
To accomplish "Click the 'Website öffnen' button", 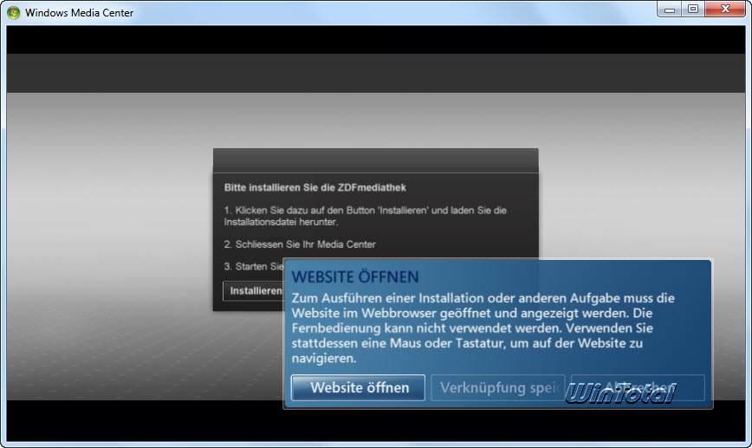I will [358, 387].
